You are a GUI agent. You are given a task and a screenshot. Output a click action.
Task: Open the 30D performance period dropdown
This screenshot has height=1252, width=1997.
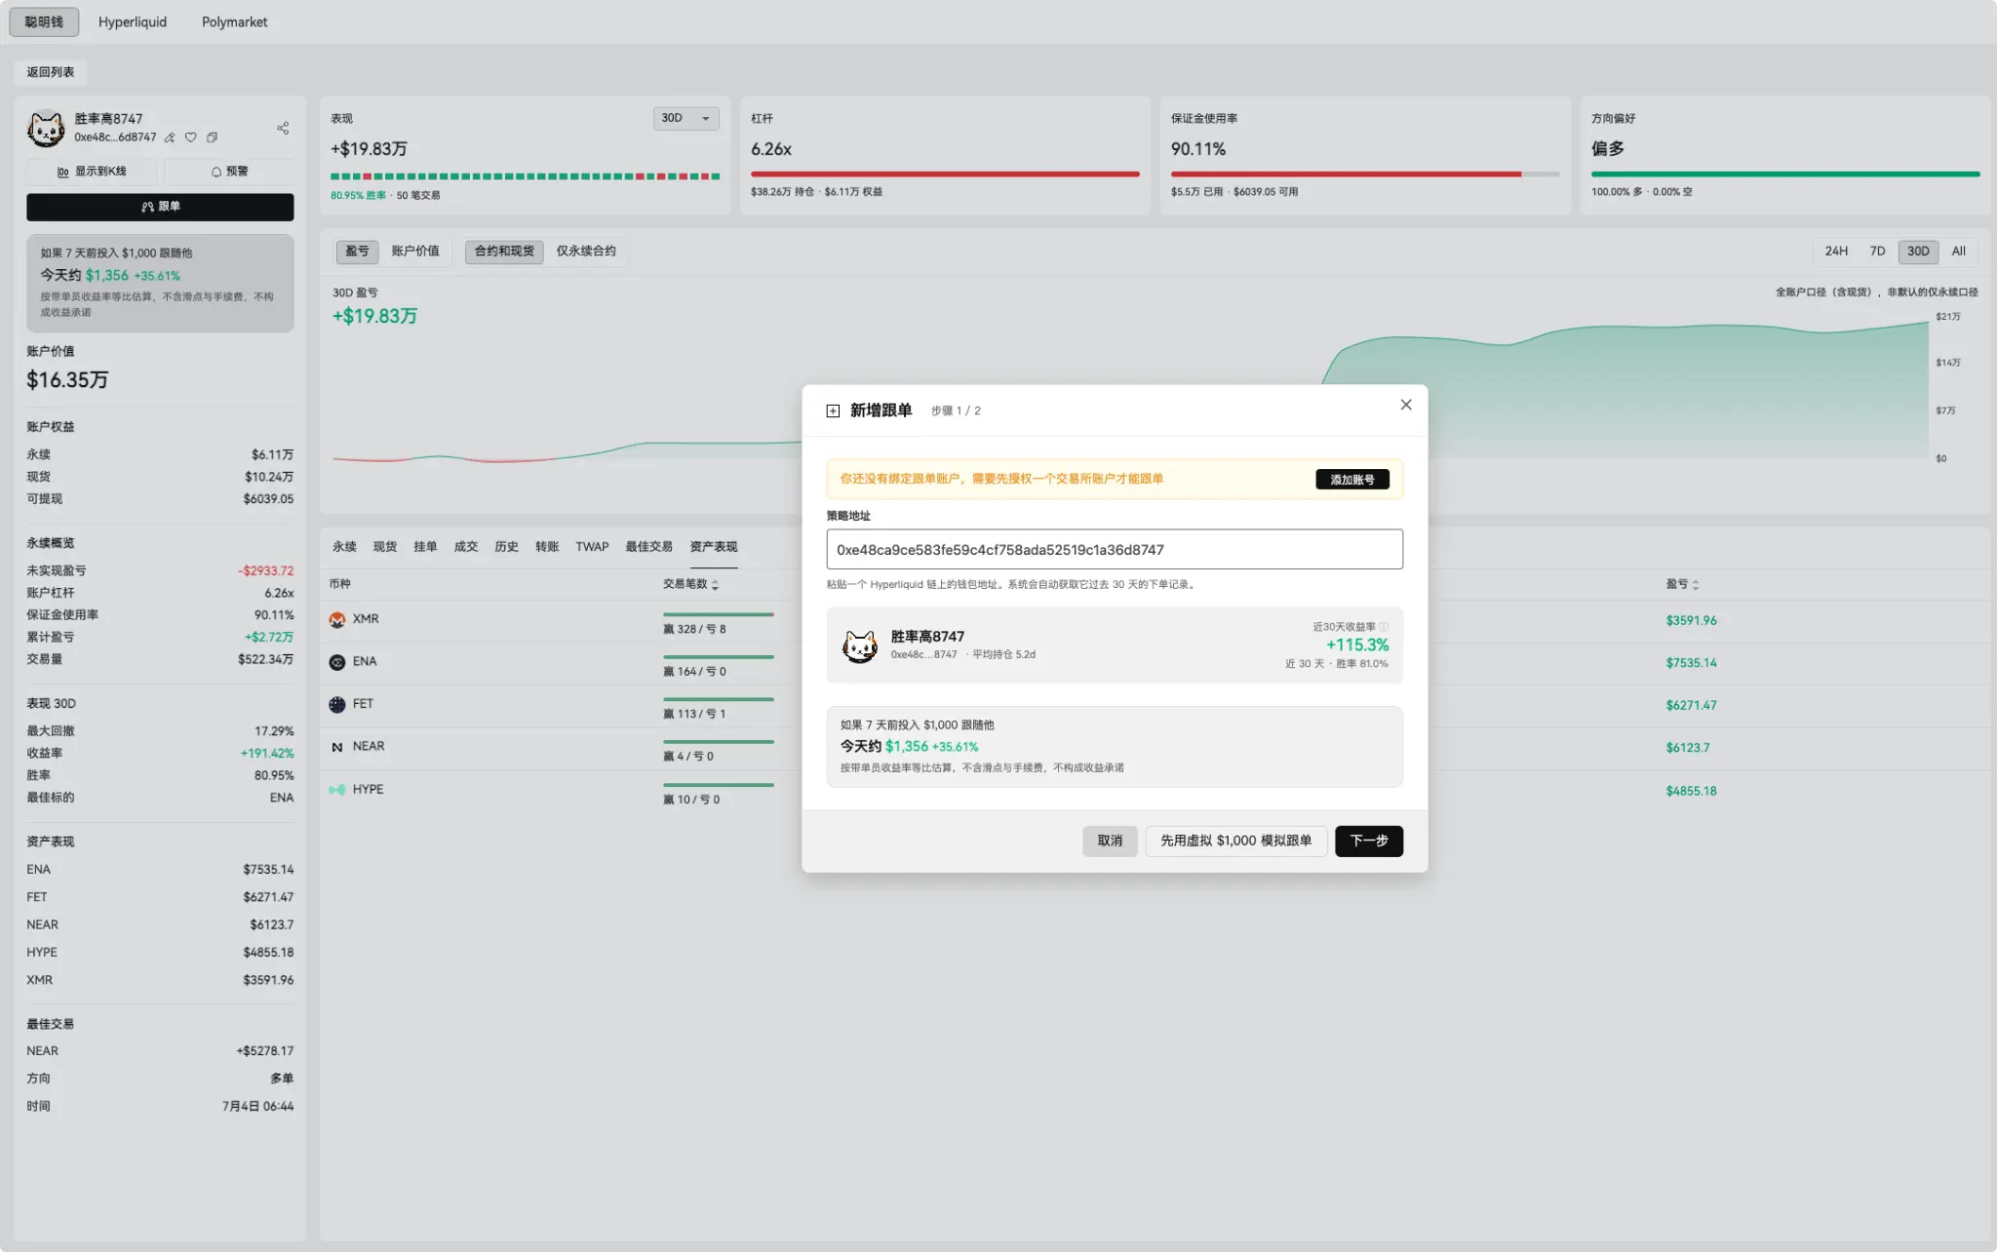click(x=685, y=118)
